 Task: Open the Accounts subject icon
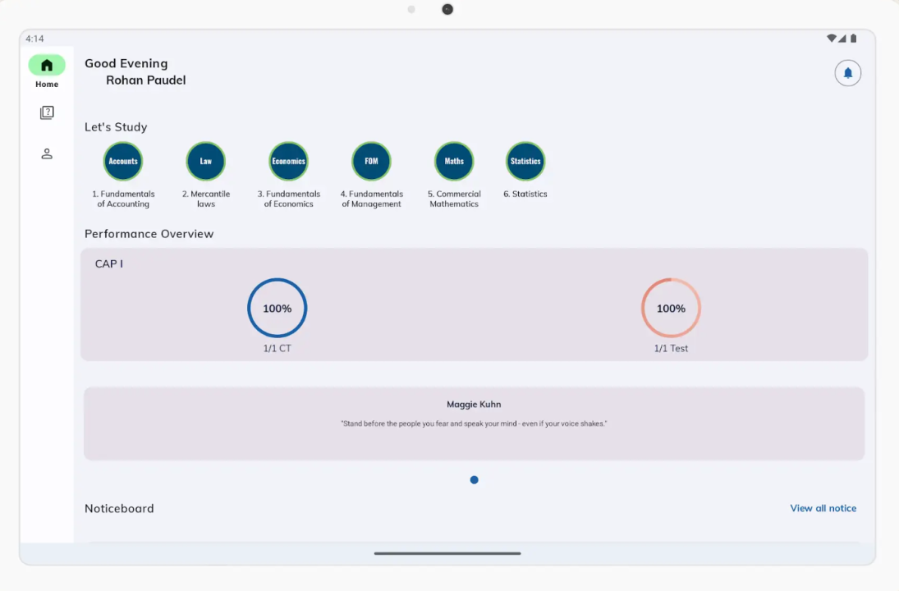tap(123, 161)
